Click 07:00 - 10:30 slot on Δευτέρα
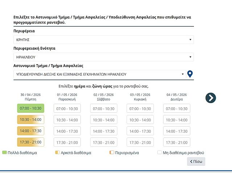Image resolution: width=232 pixels, height=173 pixels. point(177,108)
